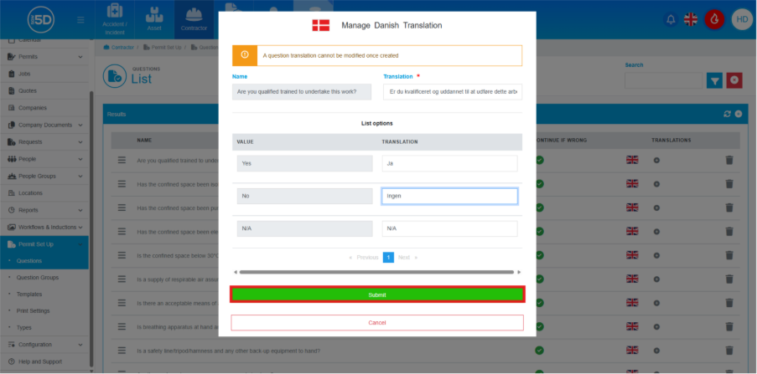The height and width of the screenshot is (374, 757).
Task: Submit the Danish translation
Action: (x=377, y=295)
